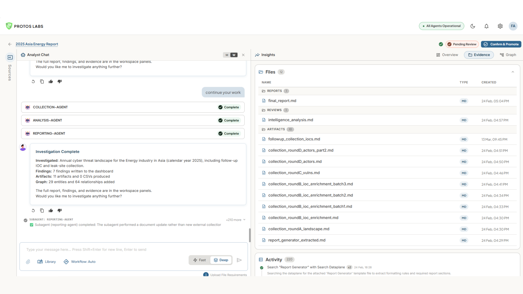Regenerate the Investigation Complete response
This screenshot has width=523, height=294.
[33, 210]
